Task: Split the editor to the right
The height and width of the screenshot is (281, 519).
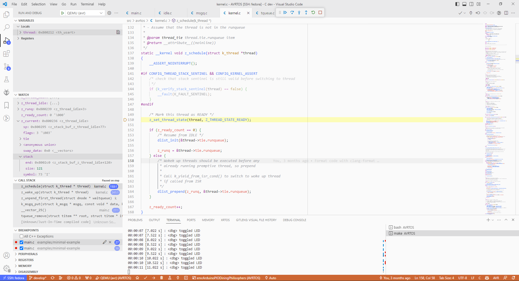Action: point(506,13)
